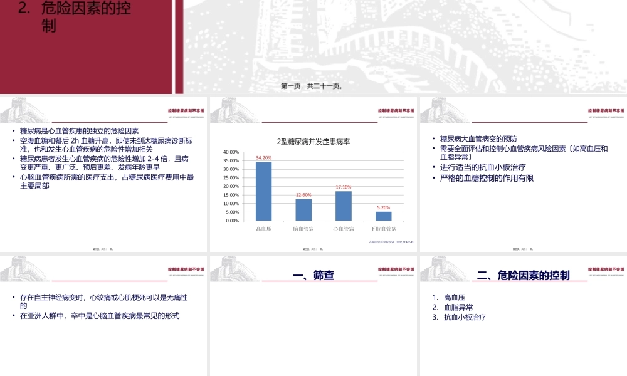Select the bullet '糖尿病大血管病变的预防'
Image resolution: width=627 pixels, height=376 pixels.
coord(478,139)
